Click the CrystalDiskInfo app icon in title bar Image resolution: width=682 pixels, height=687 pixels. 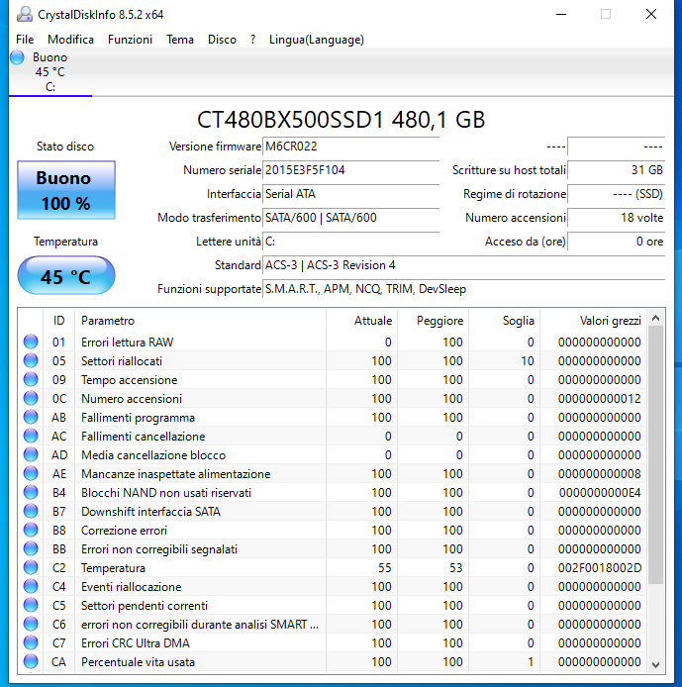click(25, 15)
